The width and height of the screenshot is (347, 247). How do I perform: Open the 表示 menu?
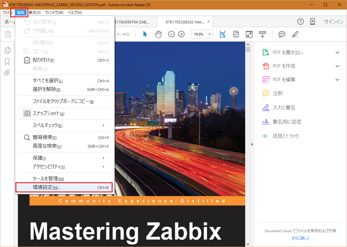pos(35,12)
